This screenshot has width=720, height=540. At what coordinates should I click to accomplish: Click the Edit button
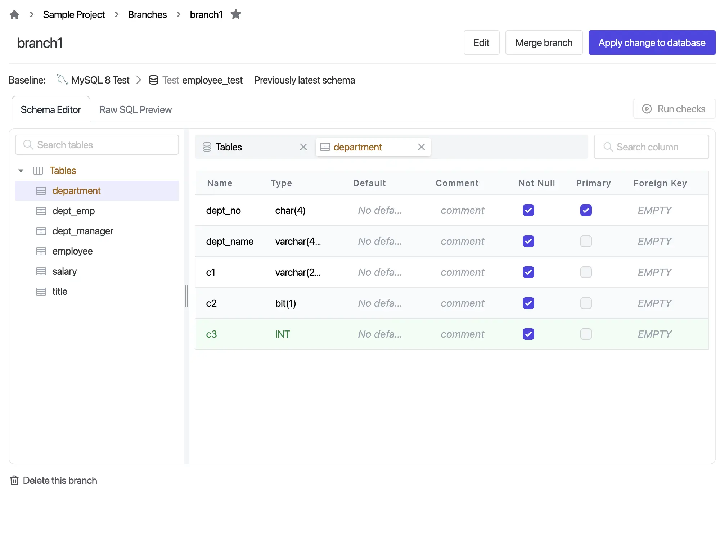tap(481, 42)
